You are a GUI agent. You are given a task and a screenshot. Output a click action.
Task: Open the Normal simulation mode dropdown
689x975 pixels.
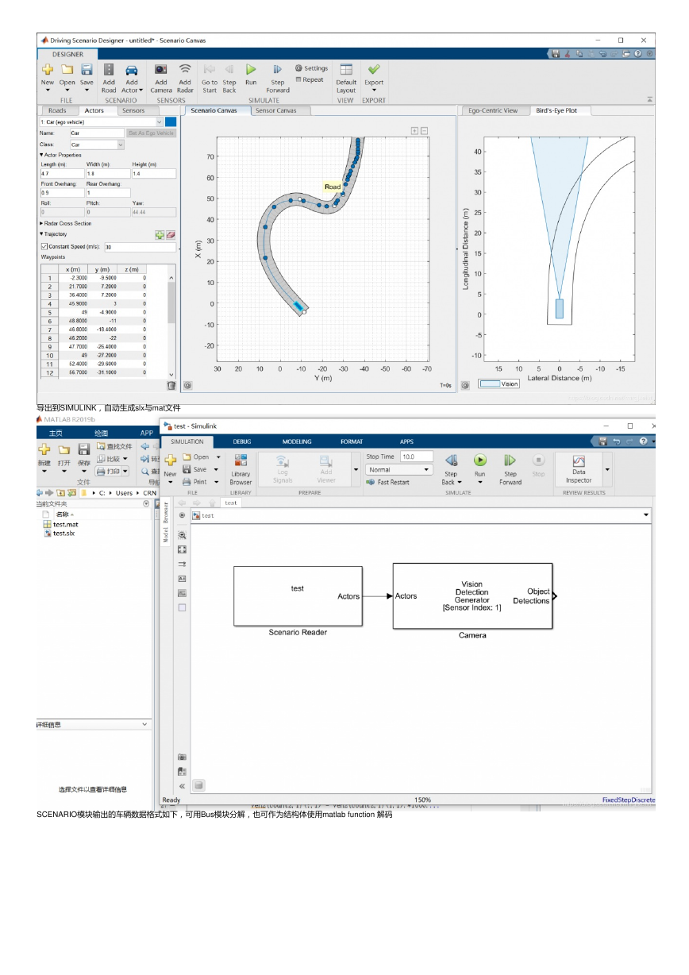tap(399, 470)
